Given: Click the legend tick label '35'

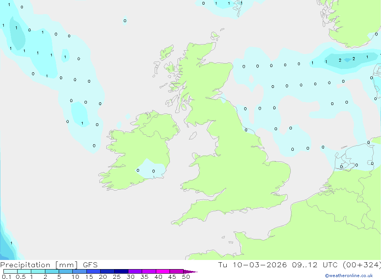Looking at the screenshot, I should [x=144, y=277].
